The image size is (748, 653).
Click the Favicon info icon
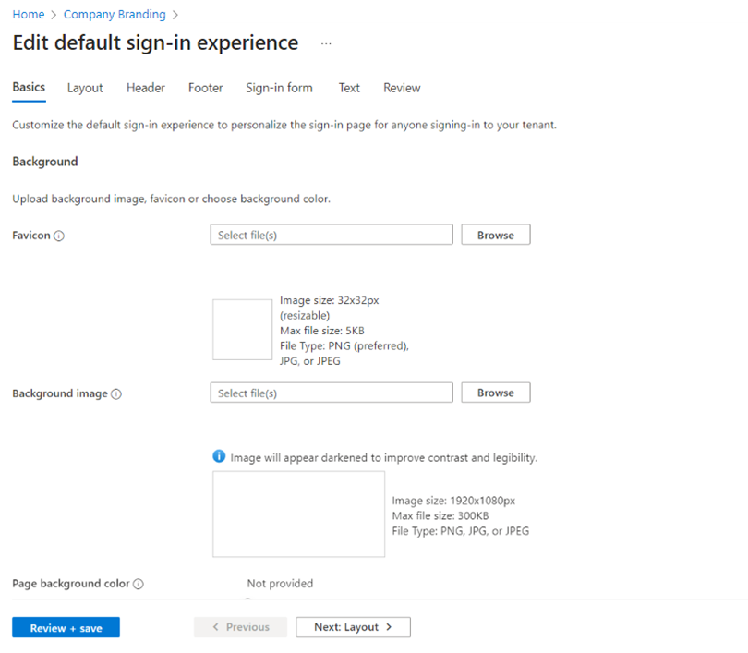[59, 236]
